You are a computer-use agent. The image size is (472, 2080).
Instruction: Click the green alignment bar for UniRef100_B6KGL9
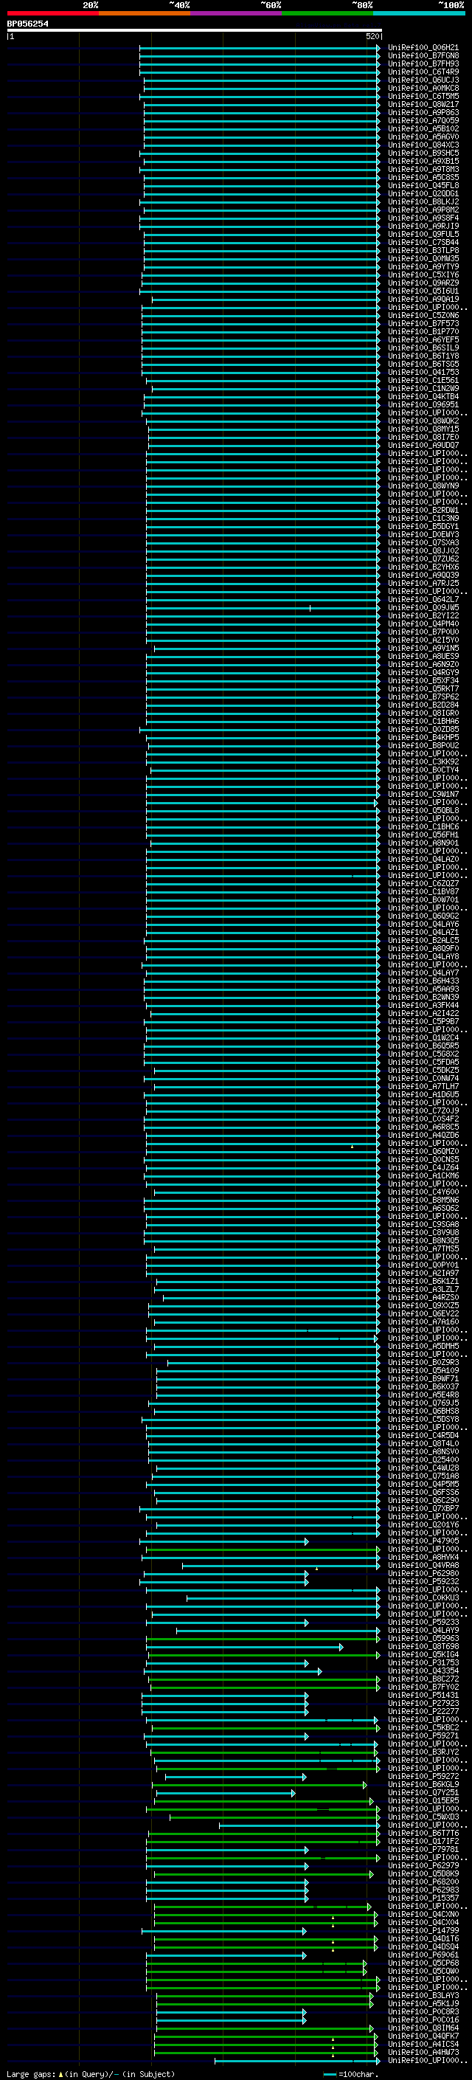point(260,1784)
